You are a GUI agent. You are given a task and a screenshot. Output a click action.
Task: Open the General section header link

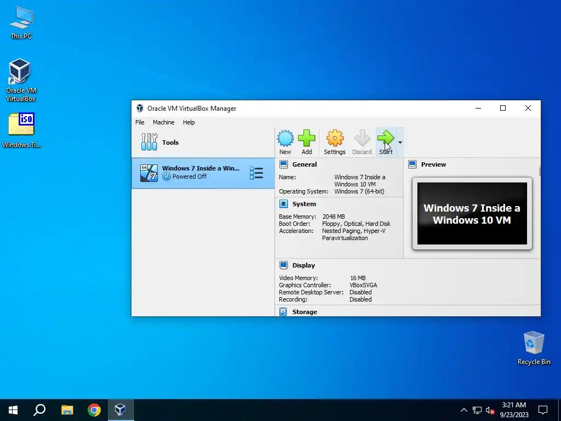click(305, 164)
